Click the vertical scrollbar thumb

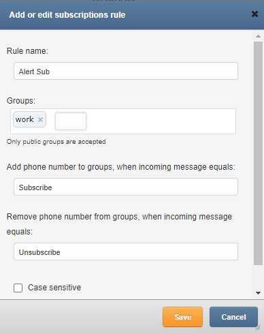coord(258,153)
